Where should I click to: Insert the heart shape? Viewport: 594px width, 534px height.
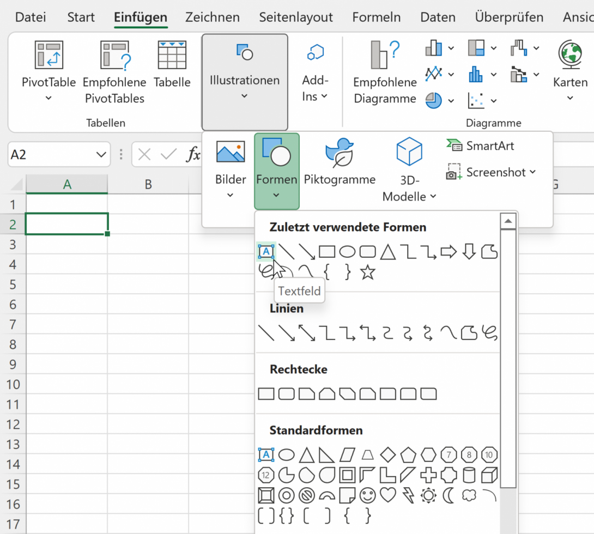tap(387, 495)
